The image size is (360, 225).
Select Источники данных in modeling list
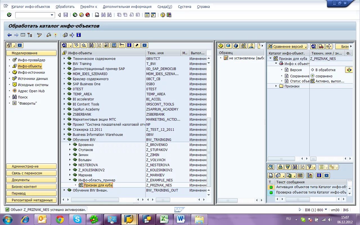(x=33, y=78)
